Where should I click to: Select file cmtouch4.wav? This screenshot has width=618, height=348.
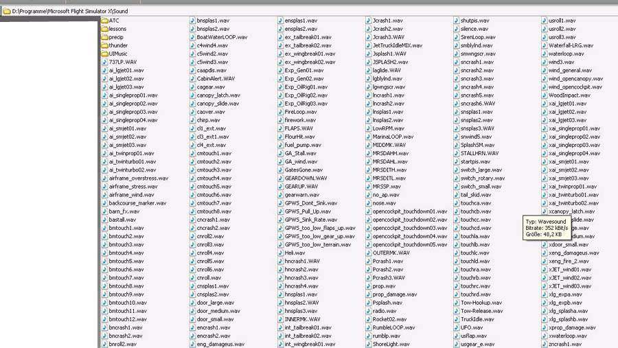[x=214, y=178]
